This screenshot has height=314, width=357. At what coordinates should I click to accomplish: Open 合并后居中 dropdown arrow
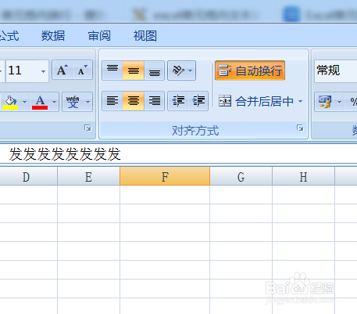click(301, 101)
